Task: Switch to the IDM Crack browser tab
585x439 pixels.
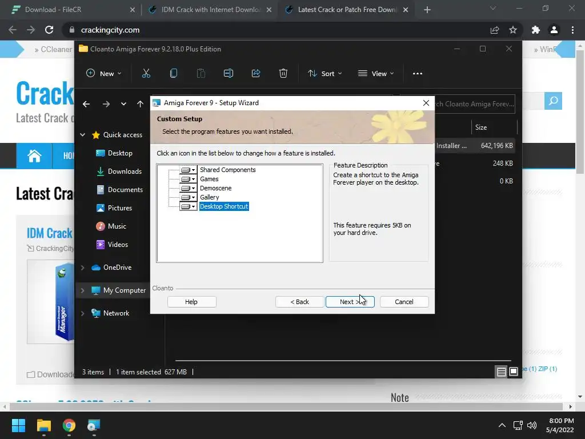Action: (x=210, y=10)
